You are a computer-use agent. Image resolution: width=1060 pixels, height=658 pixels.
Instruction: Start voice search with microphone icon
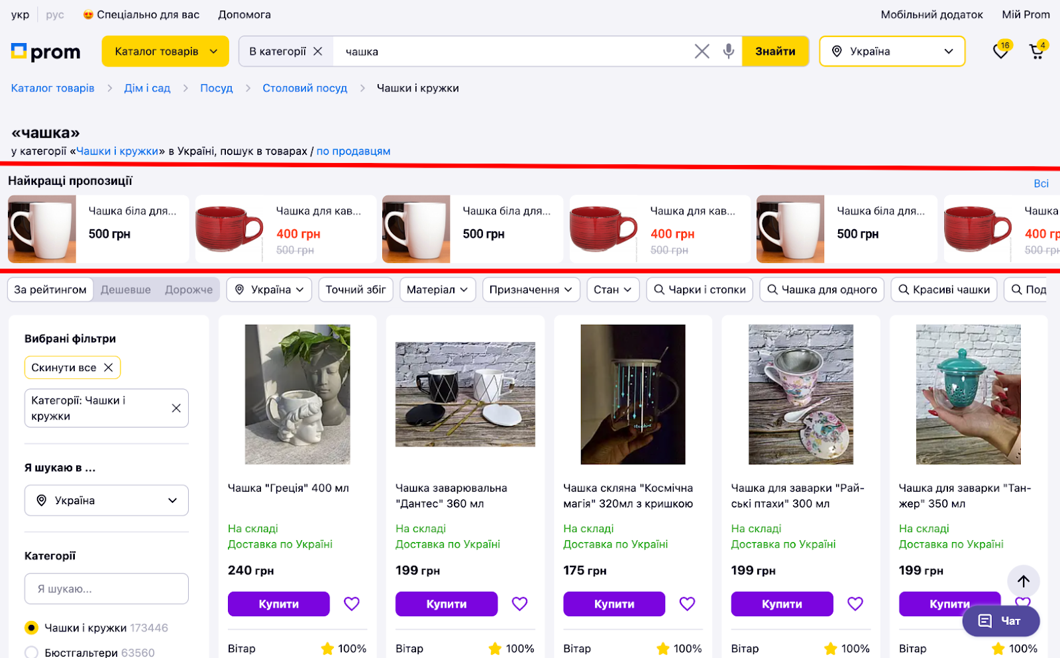pyautogui.click(x=728, y=51)
